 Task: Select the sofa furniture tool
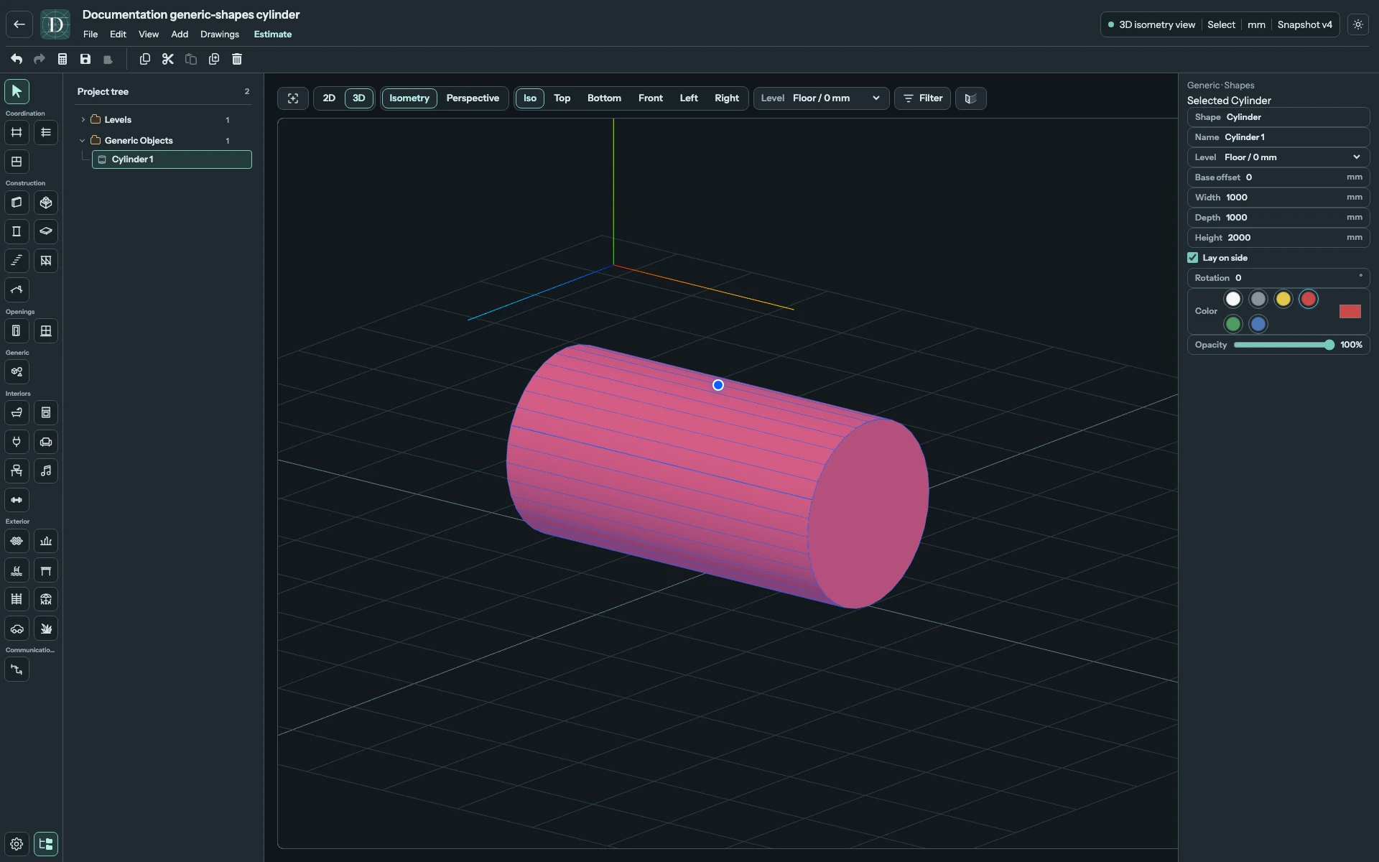(46, 442)
